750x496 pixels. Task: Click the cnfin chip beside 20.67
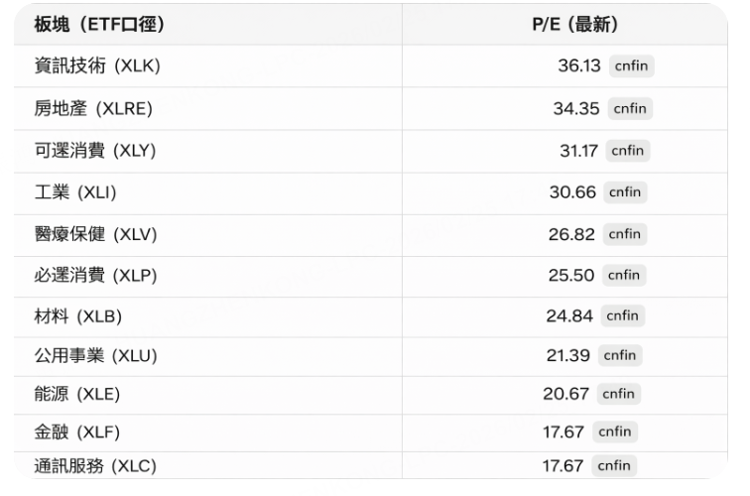620,394
